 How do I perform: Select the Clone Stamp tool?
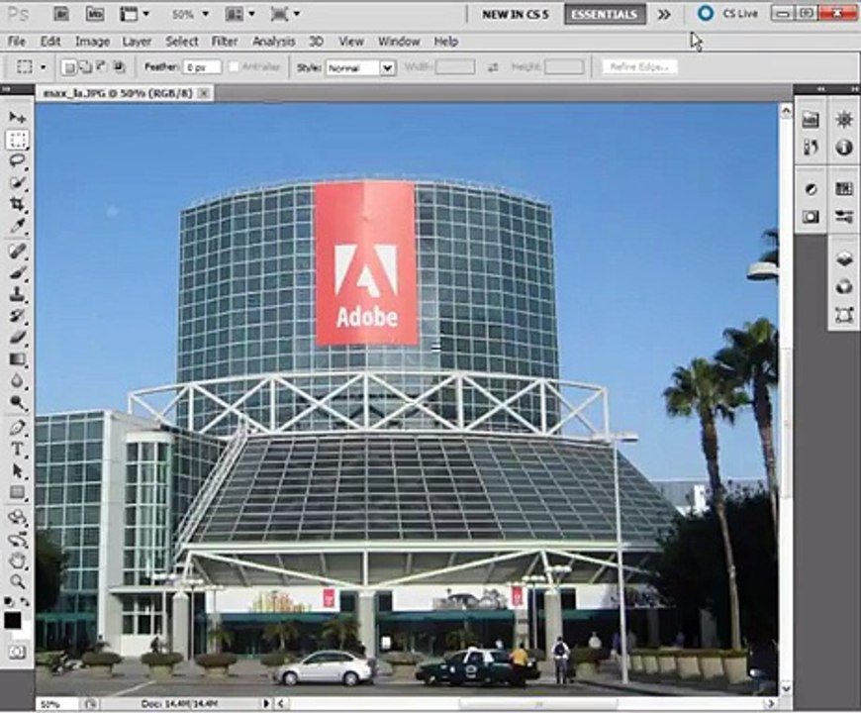[17, 294]
